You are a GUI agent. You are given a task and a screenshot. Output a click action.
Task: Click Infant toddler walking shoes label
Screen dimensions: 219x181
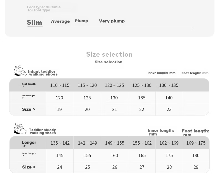point(43,73)
